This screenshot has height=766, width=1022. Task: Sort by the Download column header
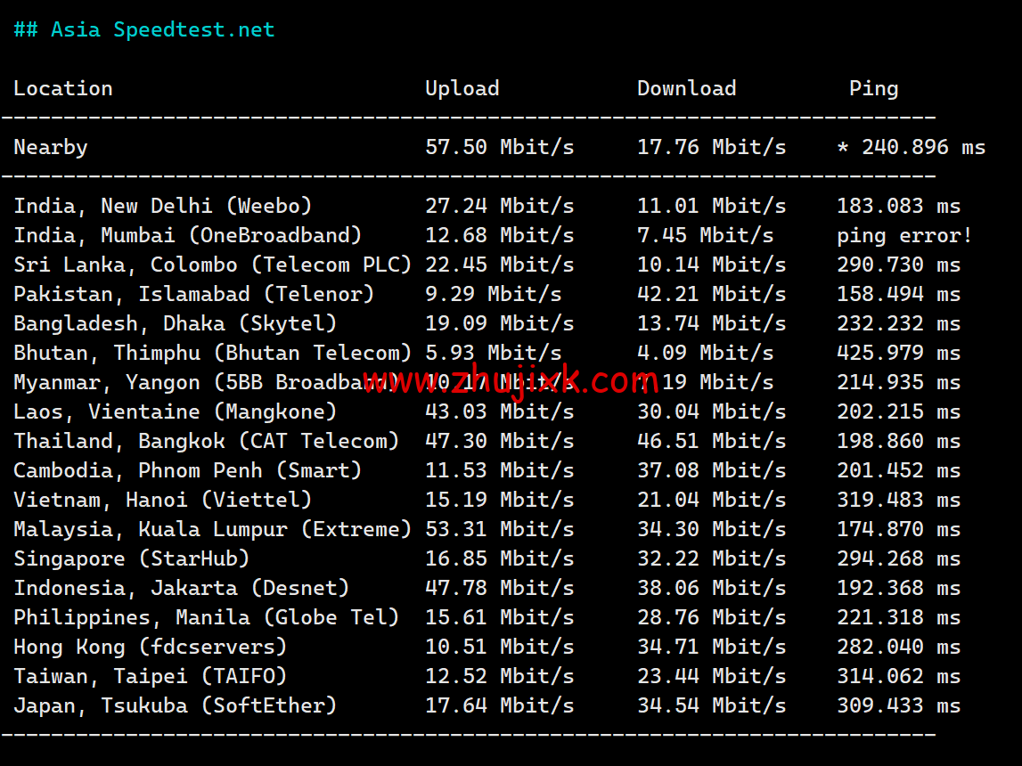coord(686,87)
